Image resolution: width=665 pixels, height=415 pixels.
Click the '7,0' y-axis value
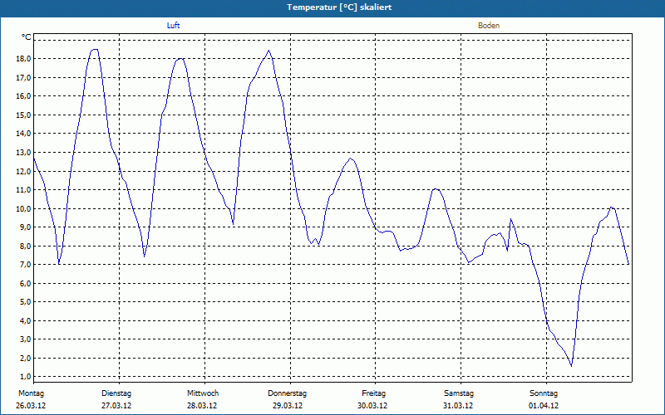pos(26,265)
